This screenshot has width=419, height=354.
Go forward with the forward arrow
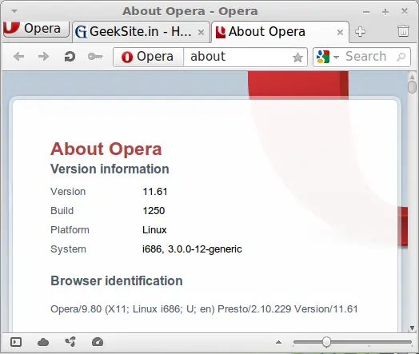(x=43, y=57)
